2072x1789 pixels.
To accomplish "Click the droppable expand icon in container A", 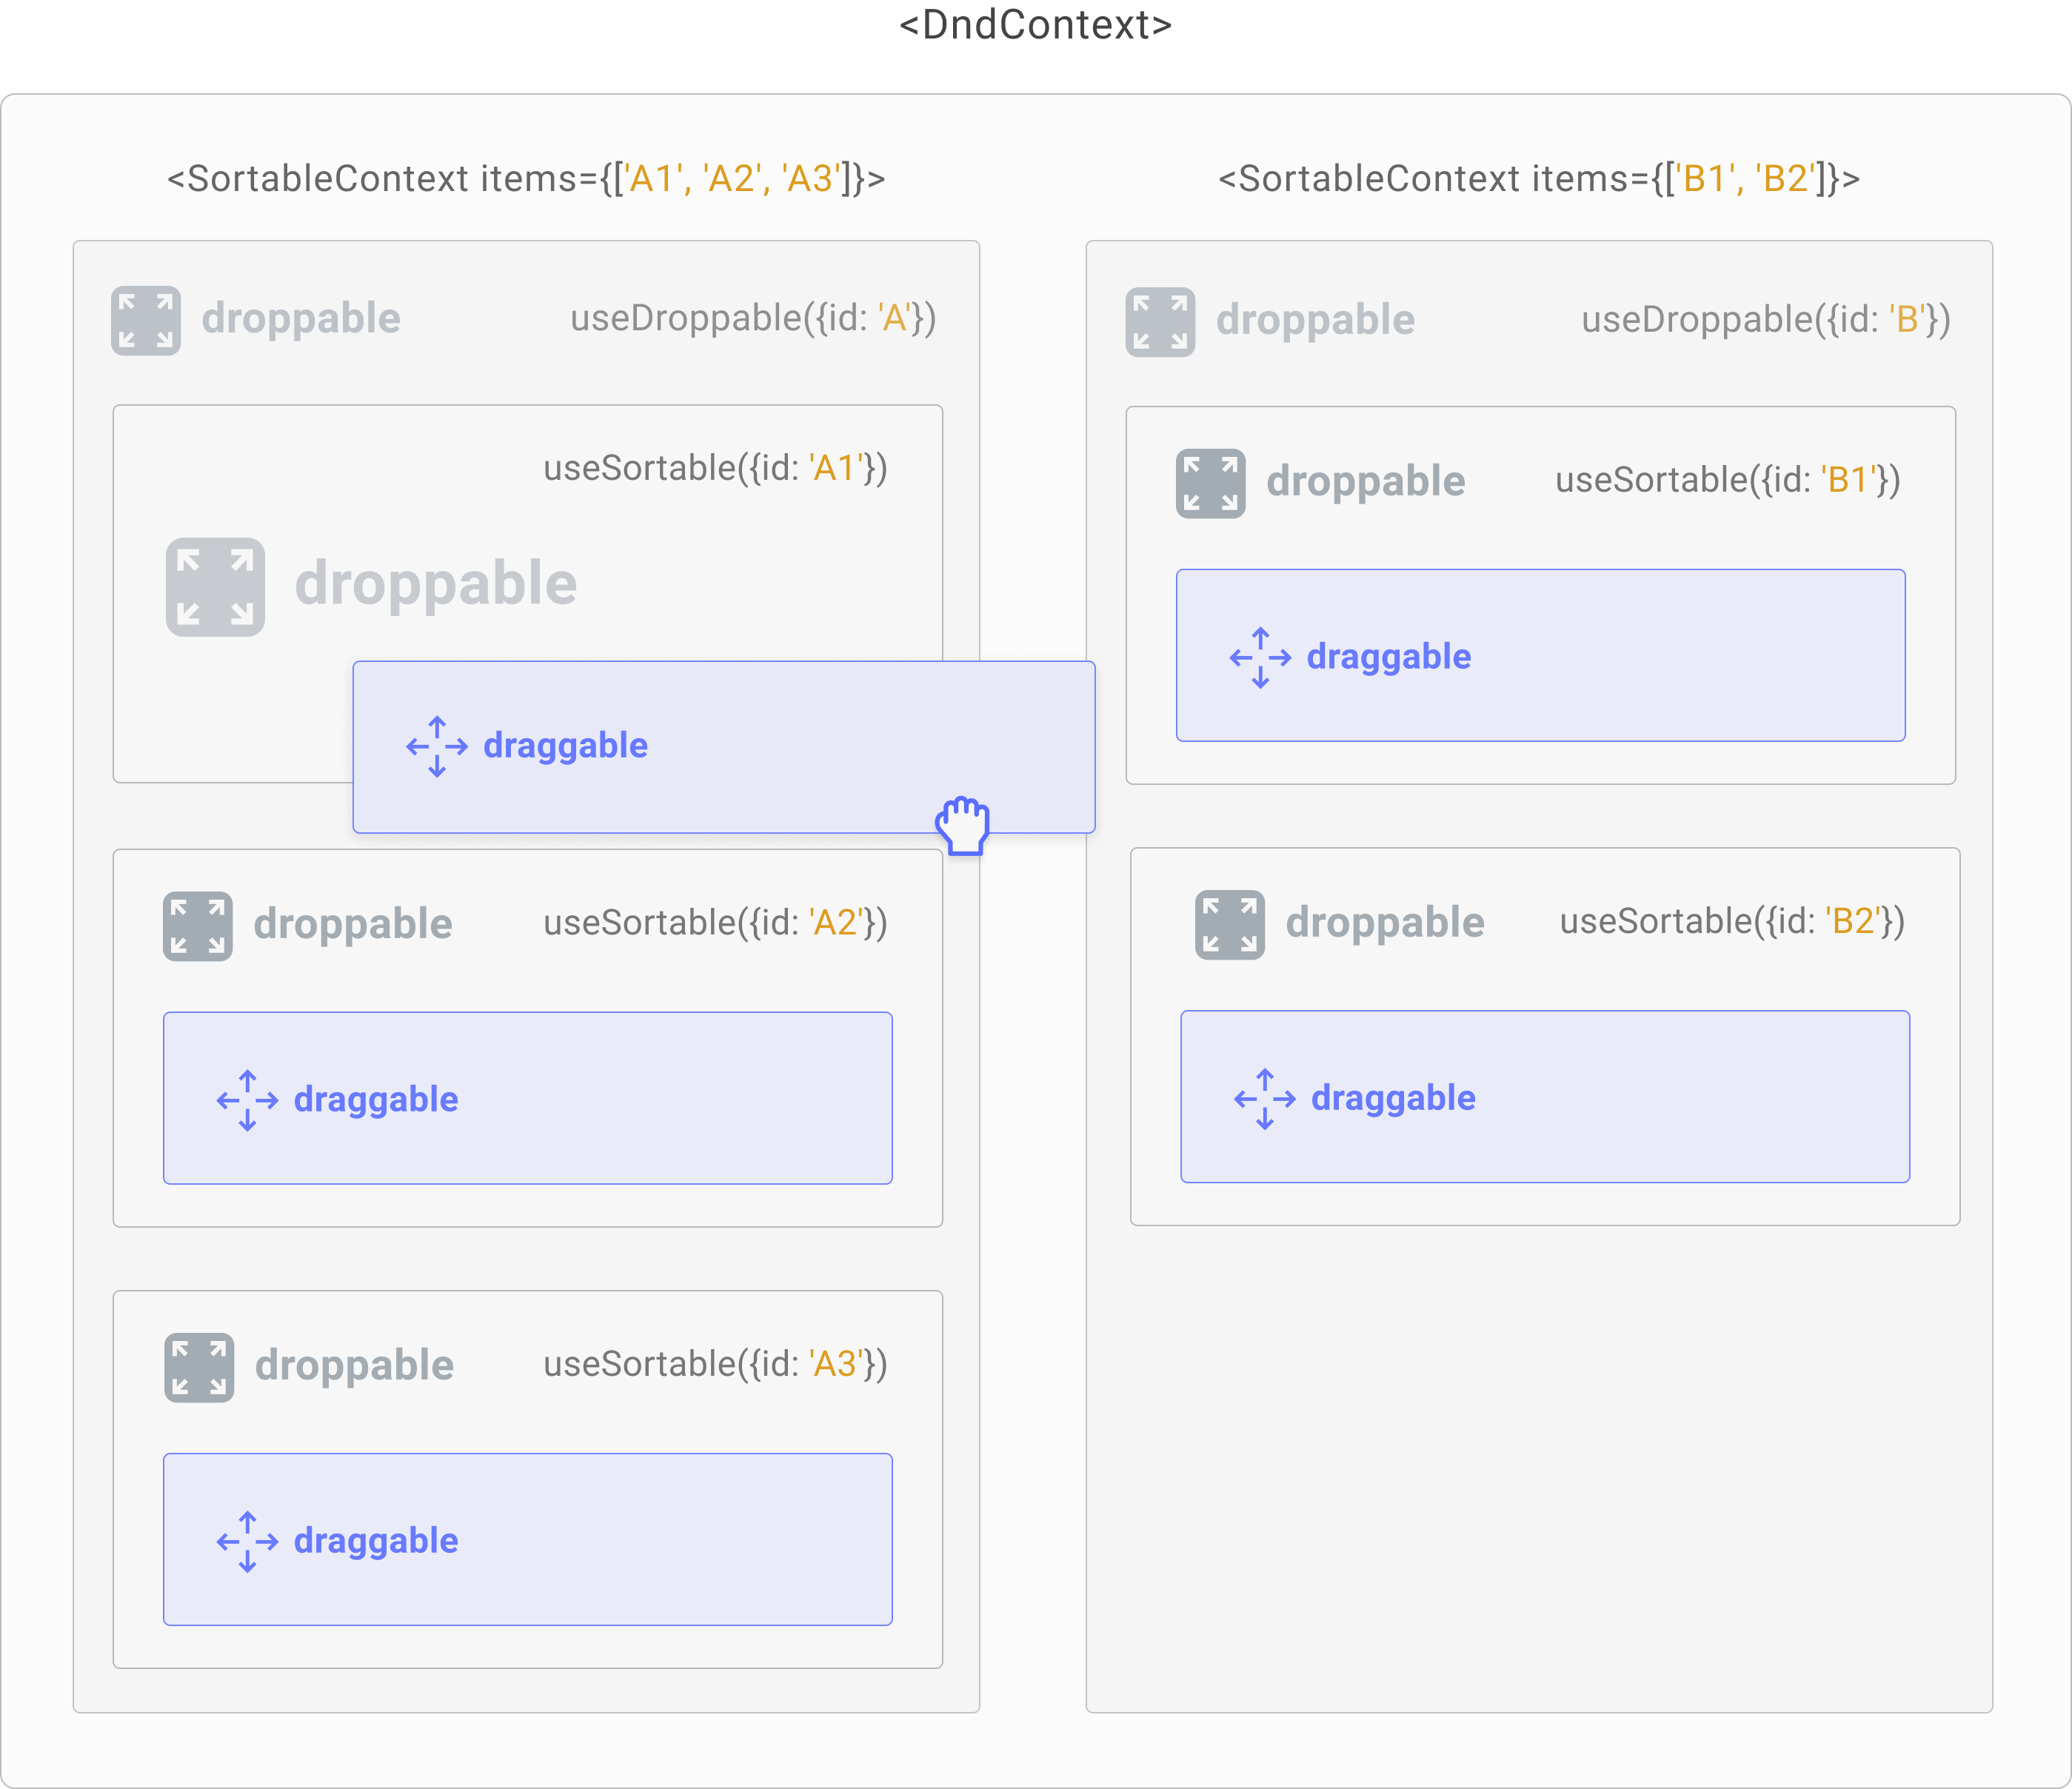I will pos(146,321).
